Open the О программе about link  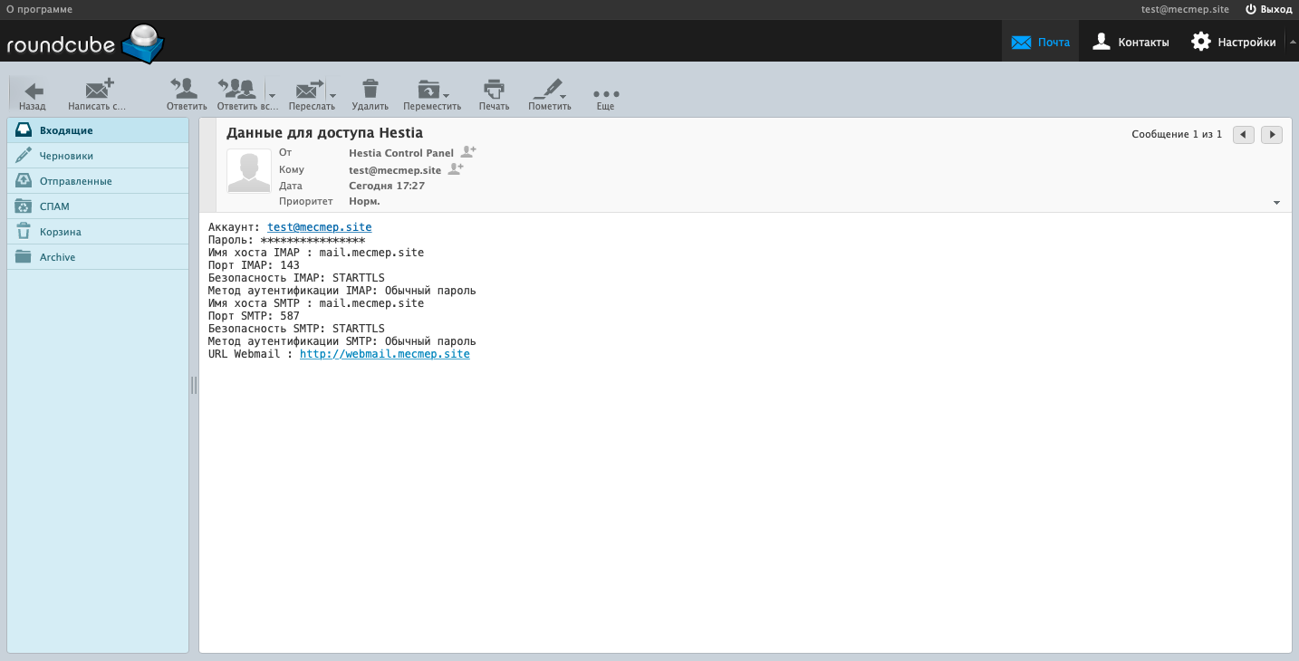(x=39, y=9)
